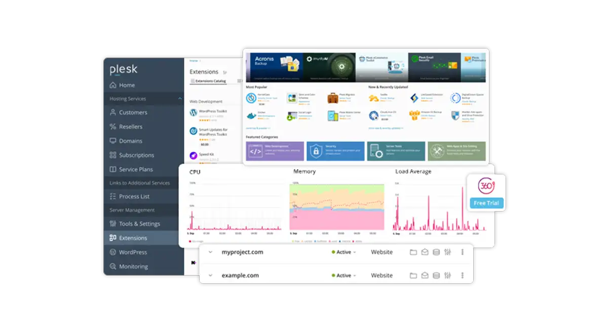The width and height of the screenshot is (608, 318).
Task: Open the Home page in the sidebar
Action: pyautogui.click(x=127, y=85)
